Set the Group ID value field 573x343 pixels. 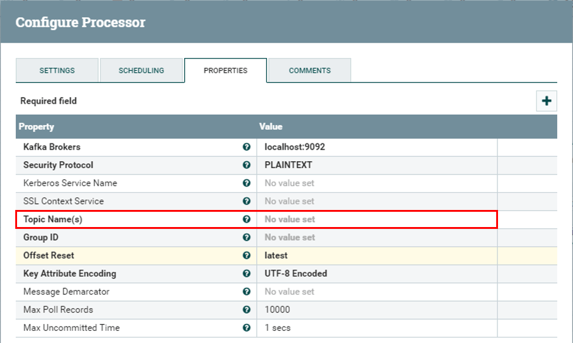coord(377,237)
